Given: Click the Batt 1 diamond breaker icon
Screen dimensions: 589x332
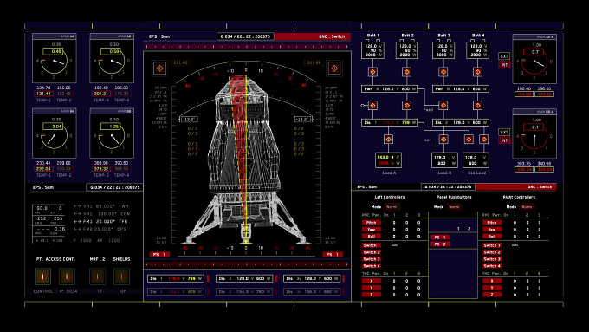Looking at the screenshot, I should 372,72.
